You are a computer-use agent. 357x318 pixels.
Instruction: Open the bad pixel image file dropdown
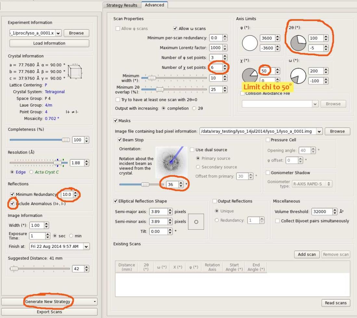click(319, 131)
